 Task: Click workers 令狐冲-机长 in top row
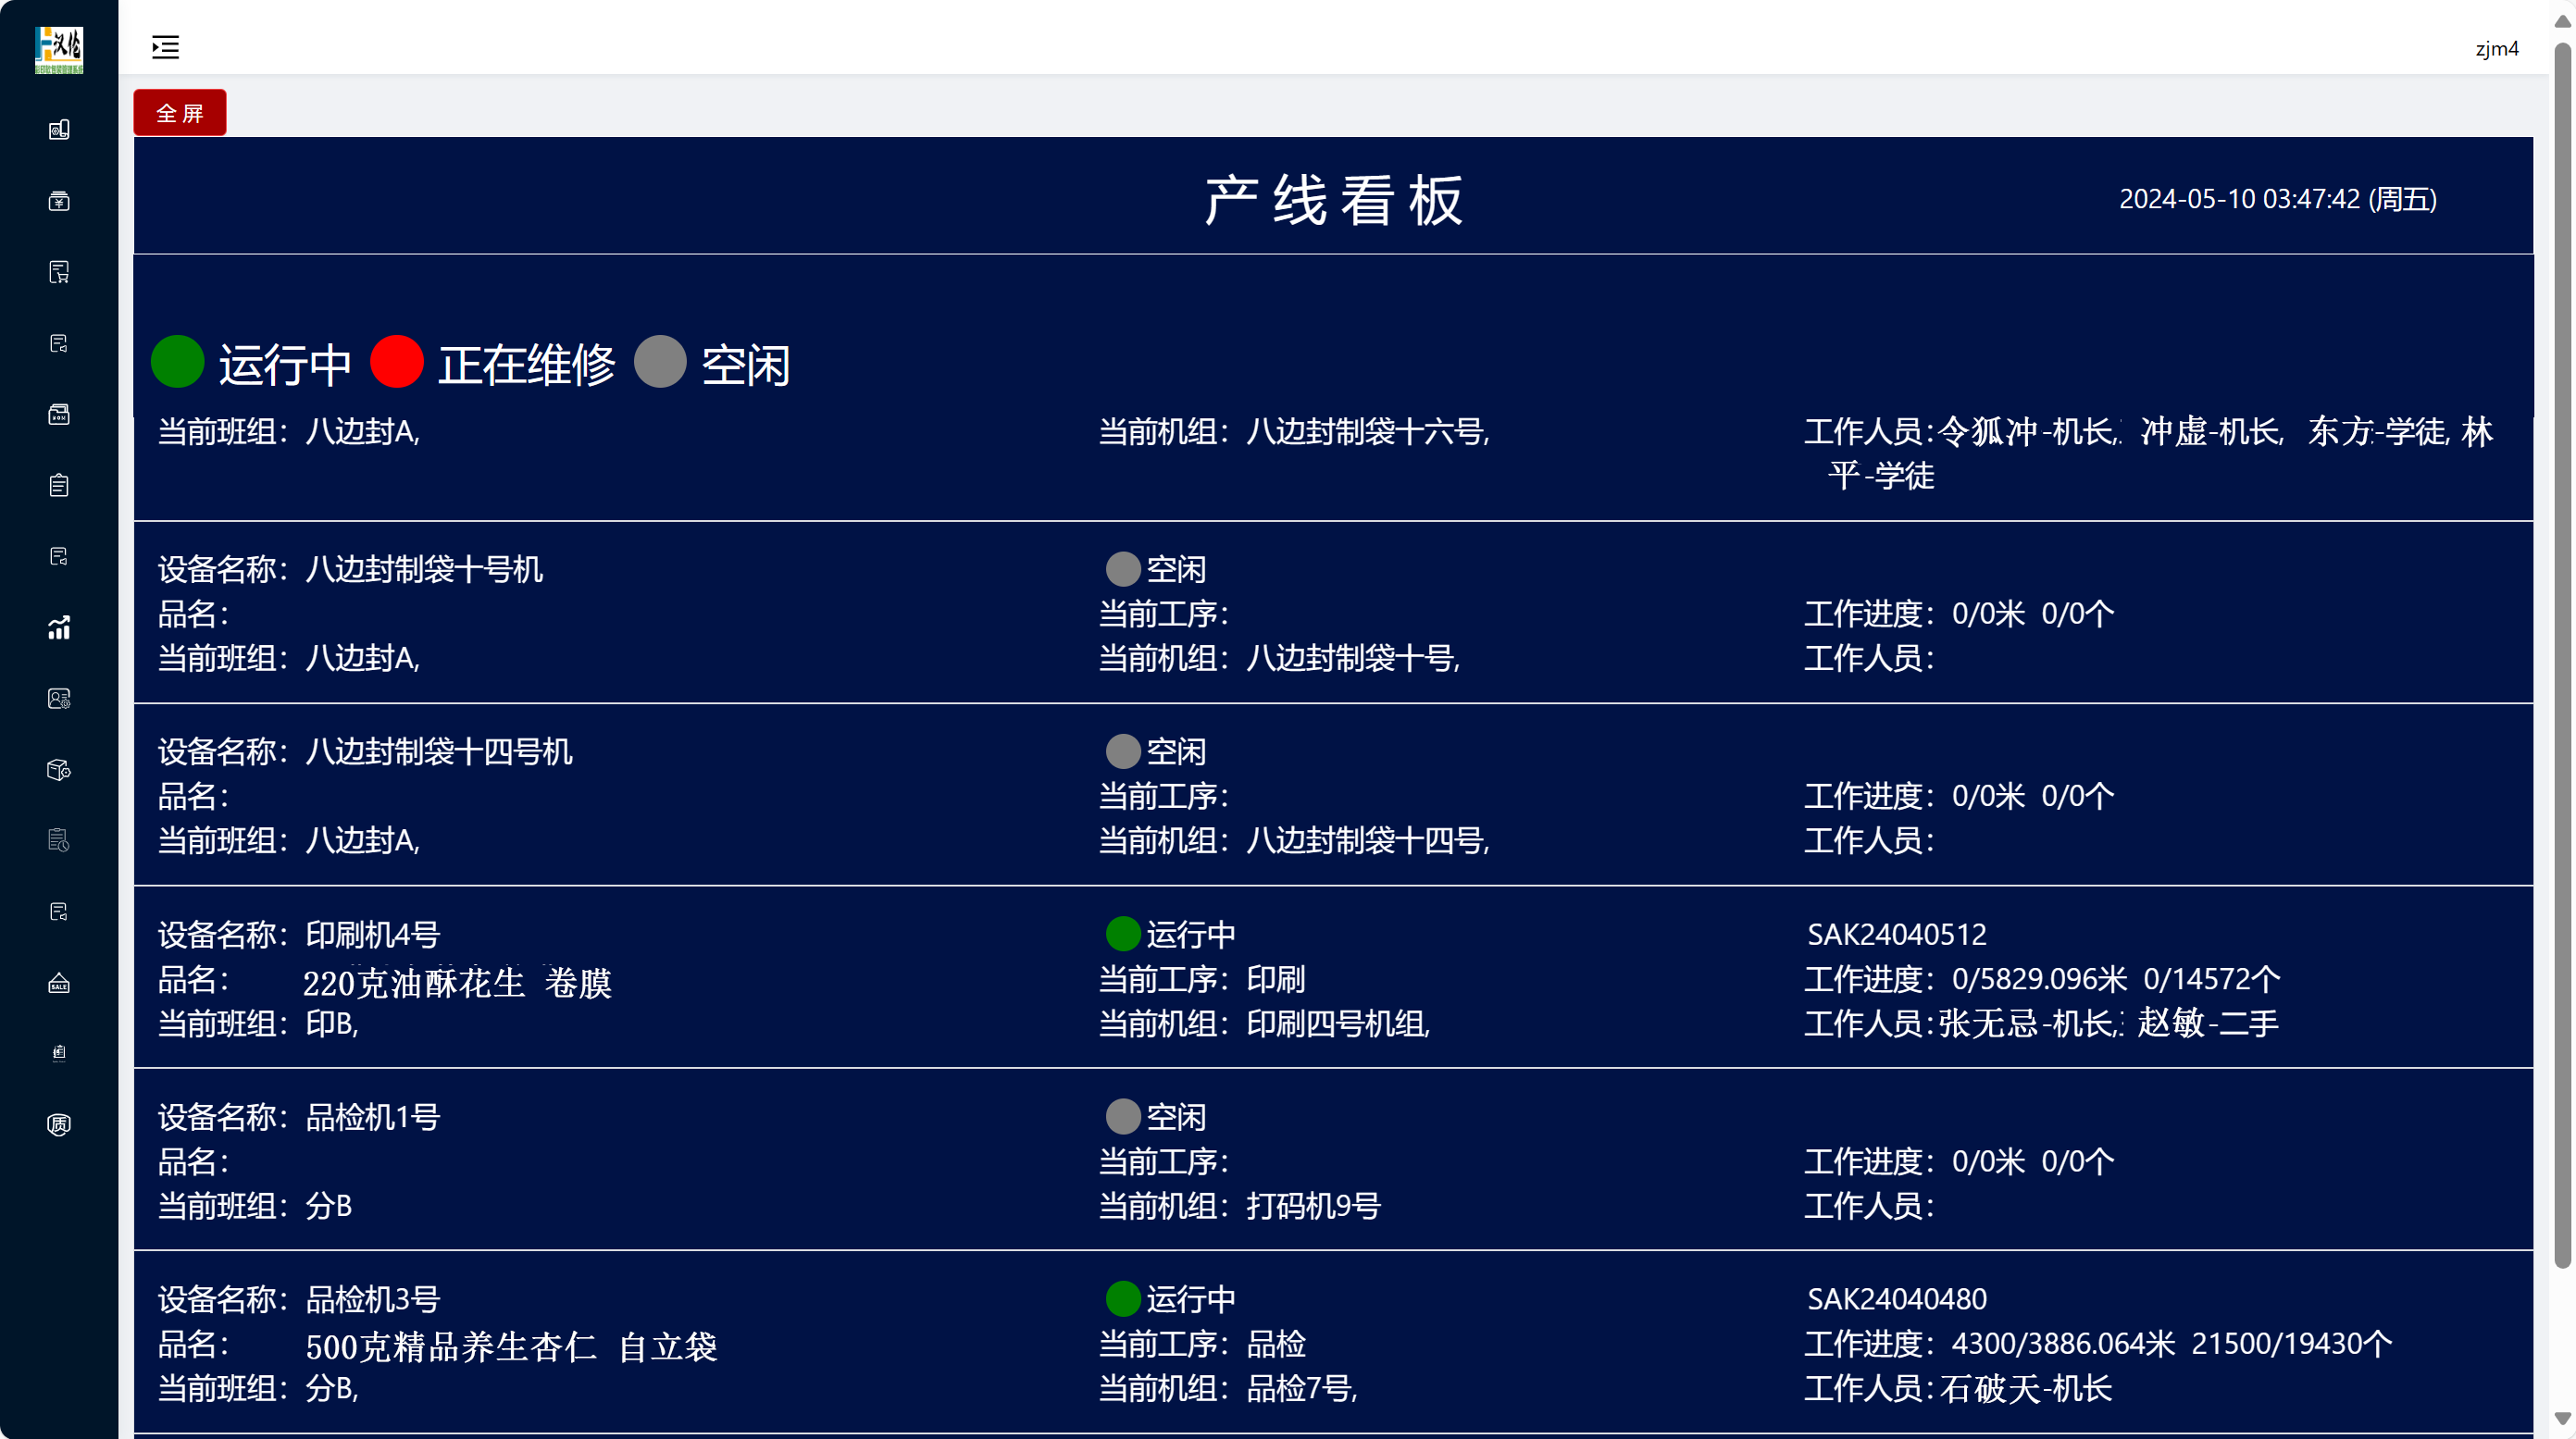click(x=2027, y=431)
